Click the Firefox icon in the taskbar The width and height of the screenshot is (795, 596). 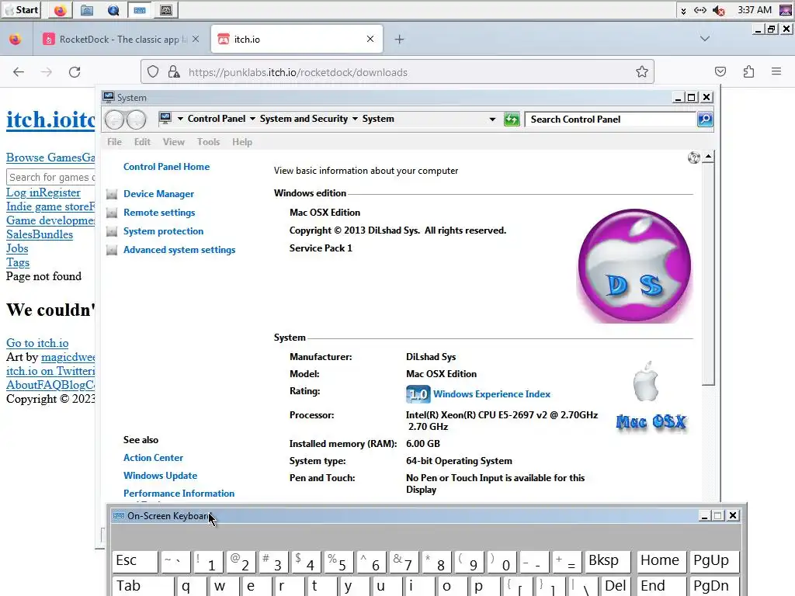pyautogui.click(x=60, y=10)
